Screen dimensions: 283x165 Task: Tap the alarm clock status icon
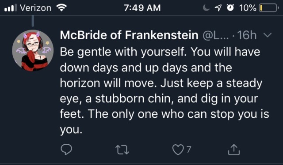(230, 8)
